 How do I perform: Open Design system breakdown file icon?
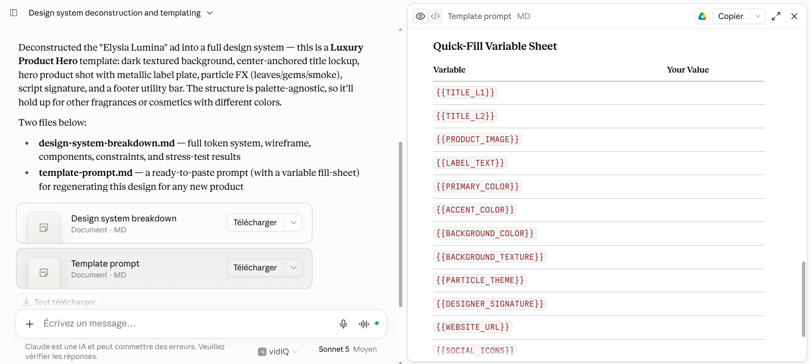pos(44,227)
